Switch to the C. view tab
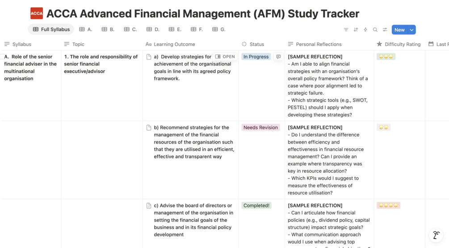The height and width of the screenshot is (248, 449). (x=130, y=29)
